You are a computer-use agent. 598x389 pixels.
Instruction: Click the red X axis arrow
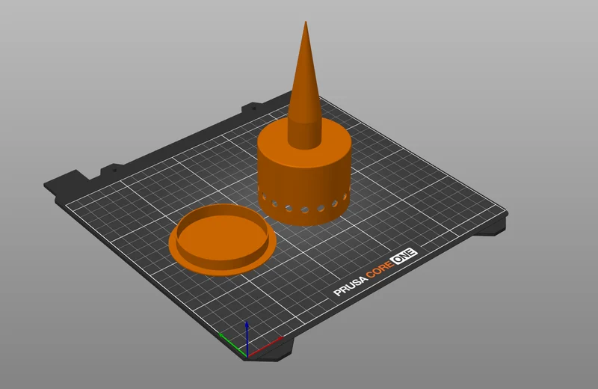tap(266, 346)
